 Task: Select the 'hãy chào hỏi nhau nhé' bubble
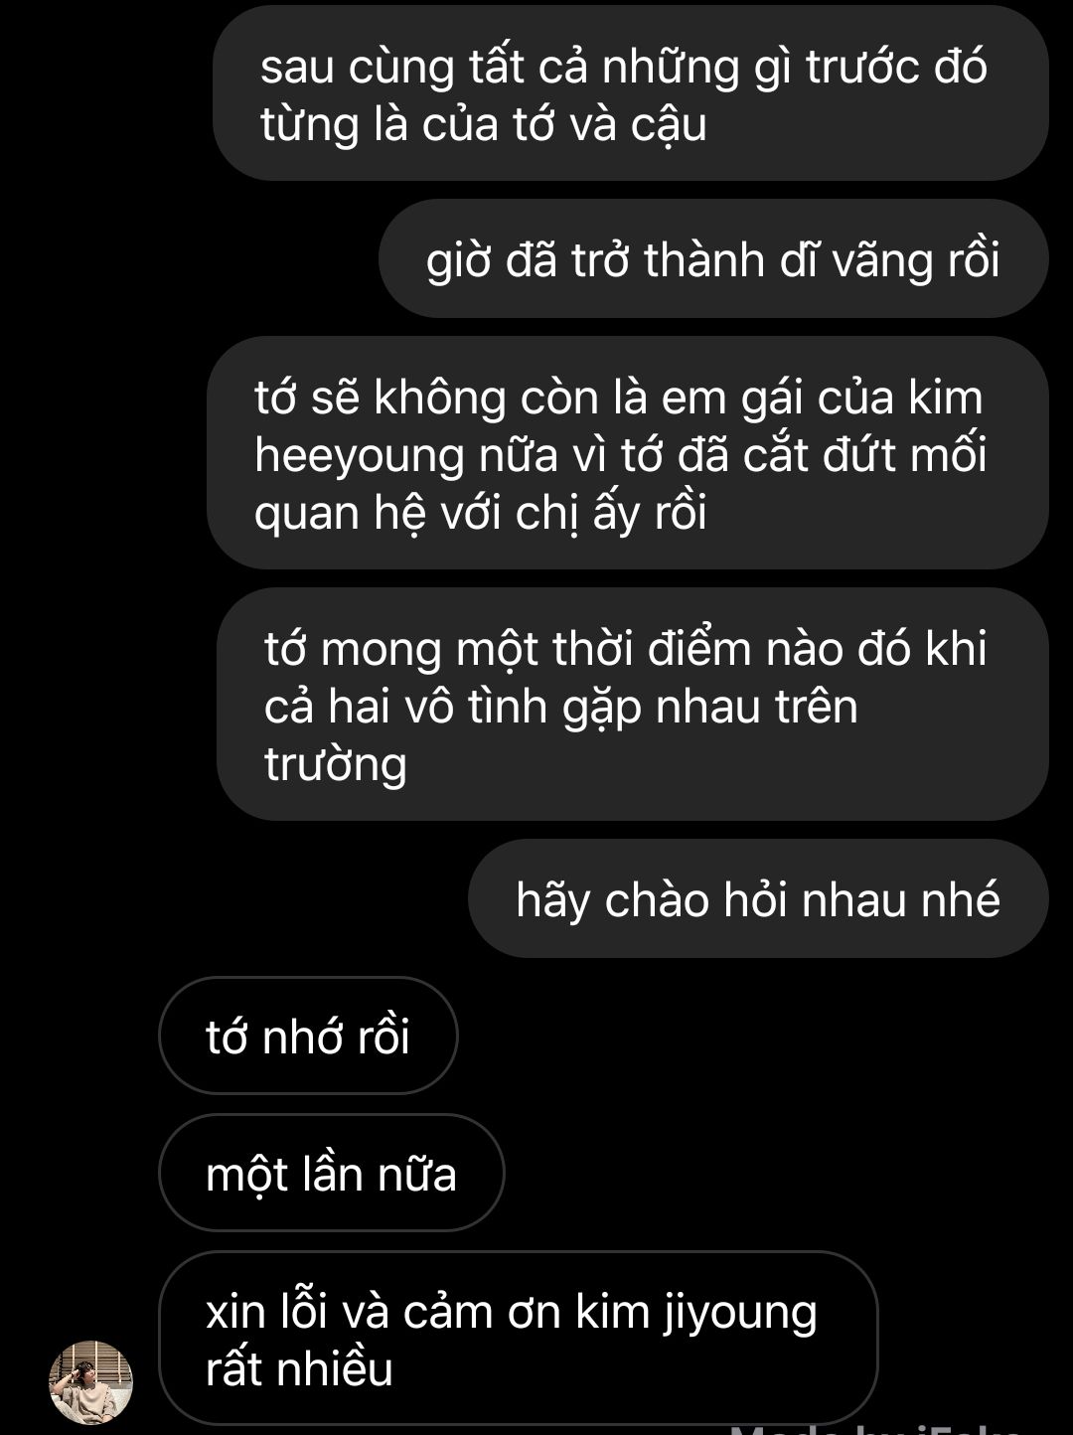pyautogui.click(x=758, y=898)
